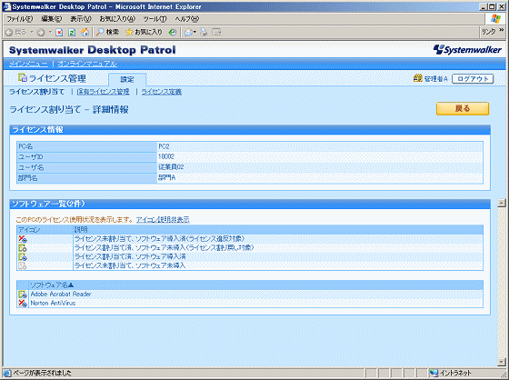
Task: Open the お気に入り(A) menu
Action: 117,19
